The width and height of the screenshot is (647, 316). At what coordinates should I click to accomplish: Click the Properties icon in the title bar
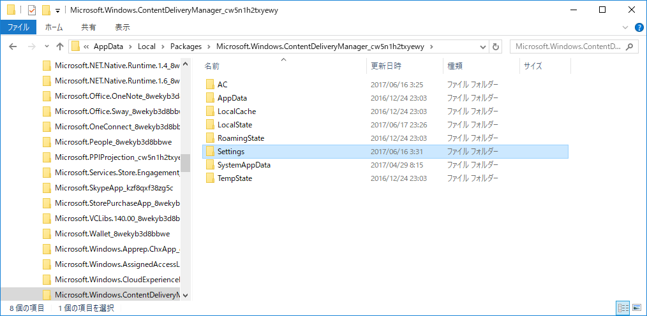pyautogui.click(x=32, y=10)
